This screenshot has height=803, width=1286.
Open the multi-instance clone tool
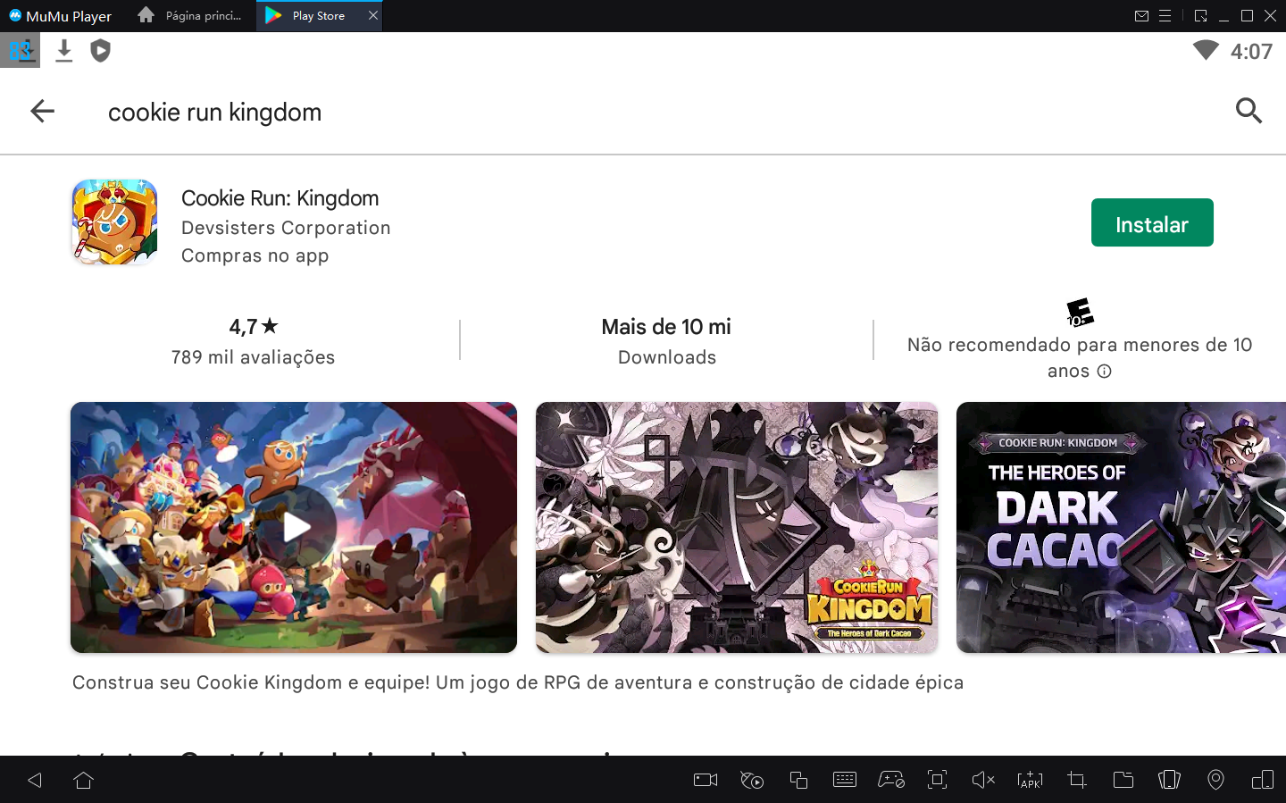(x=798, y=780)
